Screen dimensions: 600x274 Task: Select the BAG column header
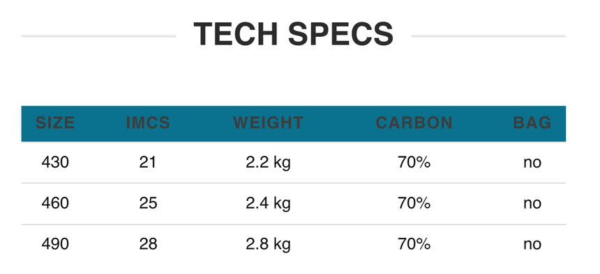pyautogui.click(x=532, y=123)
